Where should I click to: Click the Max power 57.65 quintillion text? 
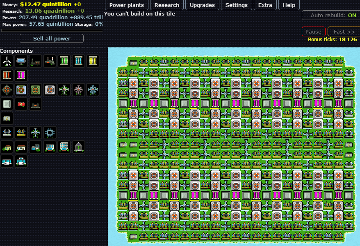(x=38, y=24)
